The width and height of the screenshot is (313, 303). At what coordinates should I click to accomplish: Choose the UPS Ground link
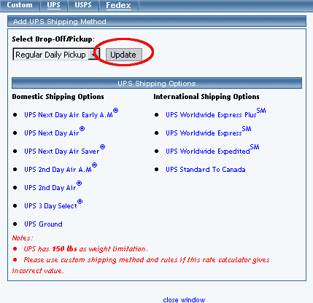[x=43, y=224]
